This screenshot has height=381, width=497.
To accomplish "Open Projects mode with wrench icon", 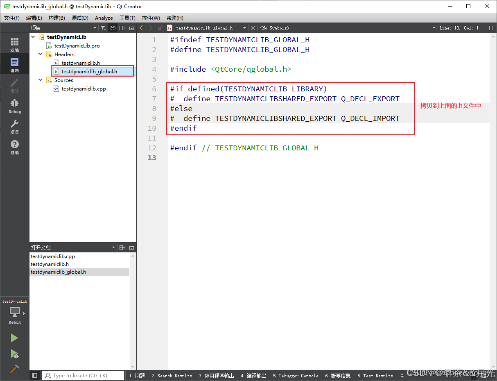I will click(x=14, y=126).
